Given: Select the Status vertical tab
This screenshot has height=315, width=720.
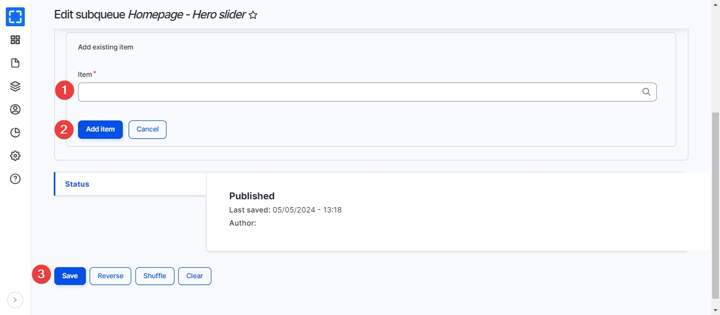Looking at the screenshot, I should click(x=77, y=184).
